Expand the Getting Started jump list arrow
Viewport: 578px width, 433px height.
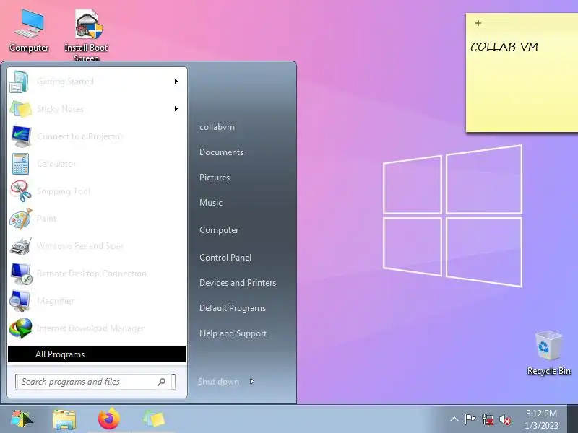(176, 81)
